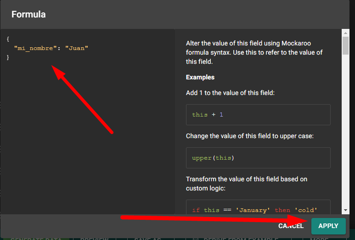Select the "upper(this)" example code block

(258, 158)
